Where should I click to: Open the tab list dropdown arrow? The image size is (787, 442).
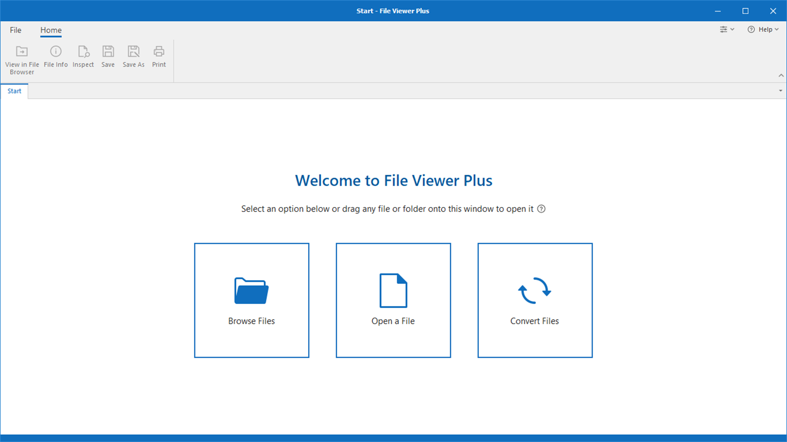pyautogui.click(x=780, y=90)
